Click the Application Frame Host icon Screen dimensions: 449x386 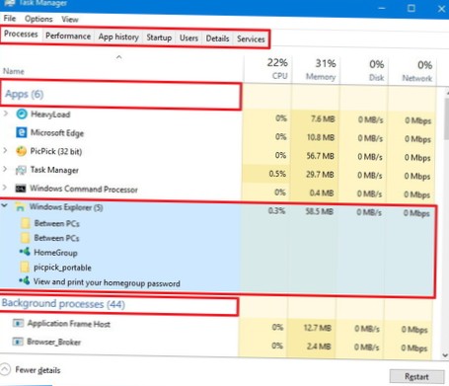pyautogui.click(x=18, y=324)
